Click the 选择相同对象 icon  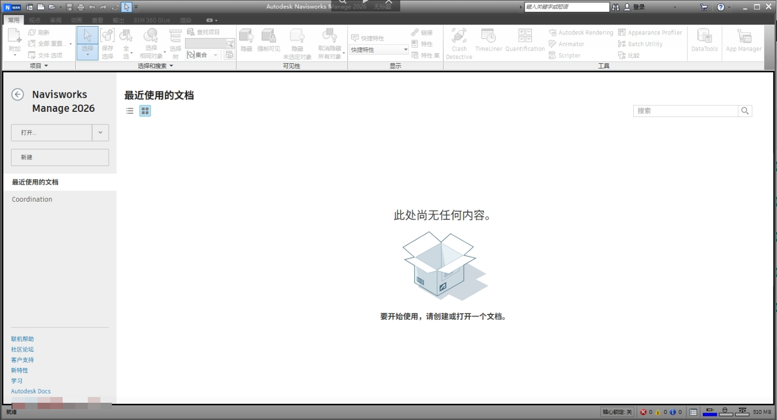[x=151, y=36]
